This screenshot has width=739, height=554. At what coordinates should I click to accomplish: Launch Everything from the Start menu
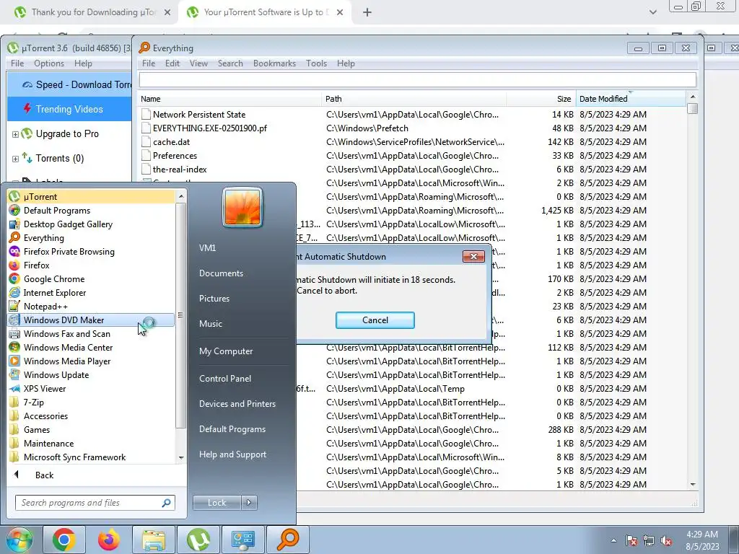91,237
